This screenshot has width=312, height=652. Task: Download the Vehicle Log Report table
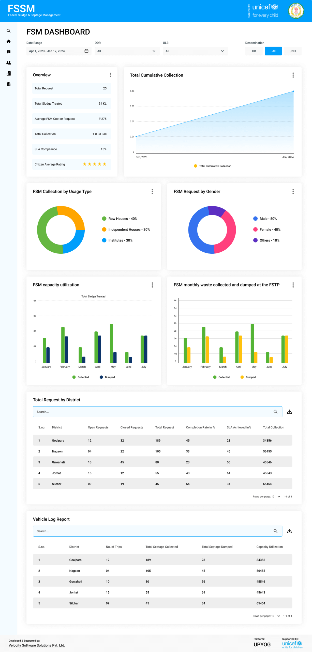289,531
